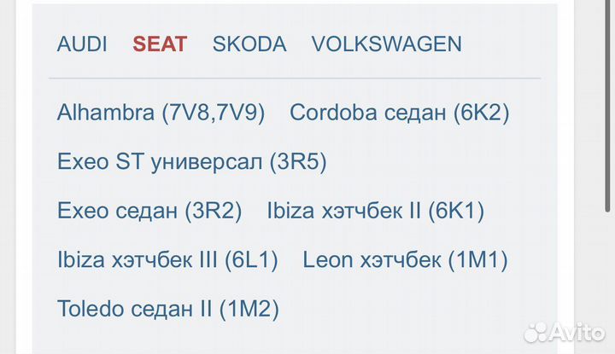Screen dimensions: 615x354
Task: Switch to the AUDI tab
Action: tap(82, 44)
